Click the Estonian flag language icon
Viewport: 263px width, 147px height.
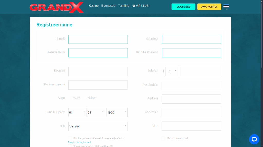pos(226,5)
